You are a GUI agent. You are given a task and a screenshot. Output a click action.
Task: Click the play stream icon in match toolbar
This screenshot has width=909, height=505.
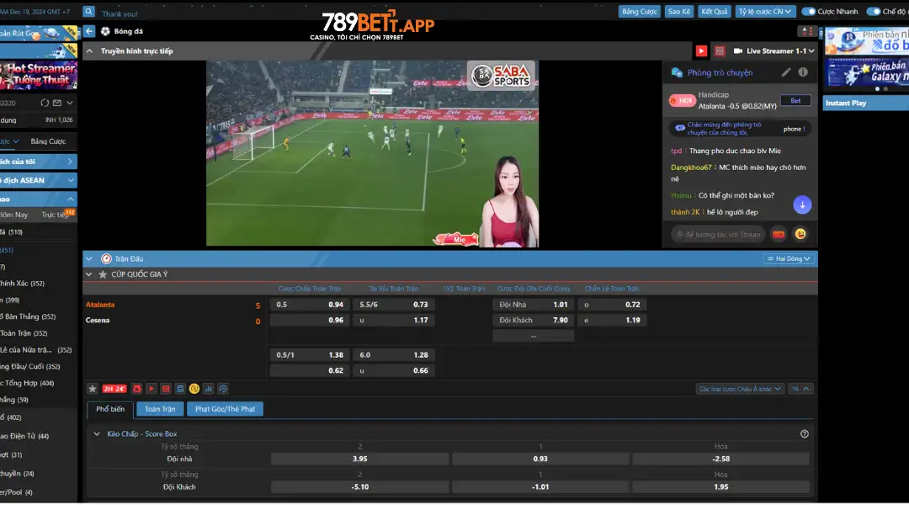click(151, 389)
